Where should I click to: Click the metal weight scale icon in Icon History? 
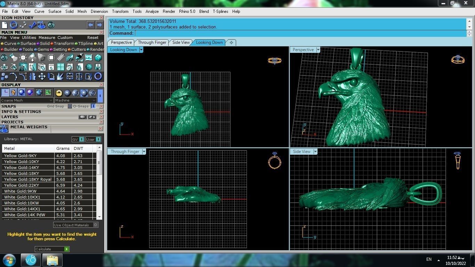pos(42,25)
